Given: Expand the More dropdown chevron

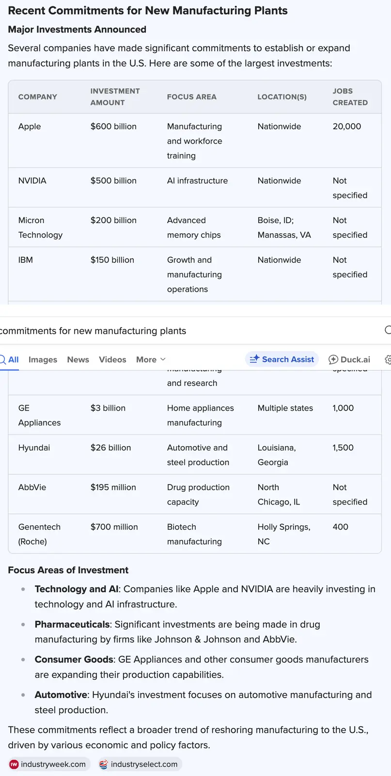Looking at the screenshot, I should [x=163, y=359].
